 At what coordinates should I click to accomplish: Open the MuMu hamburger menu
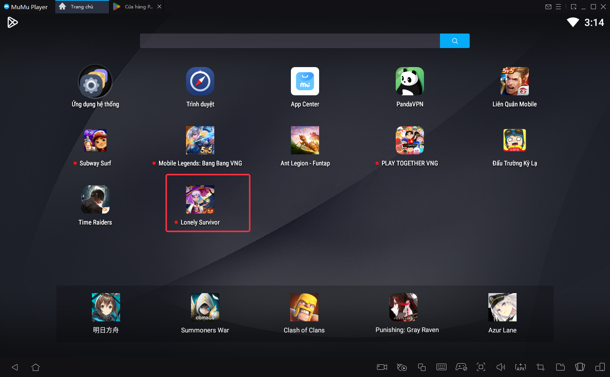coord(558,7)
